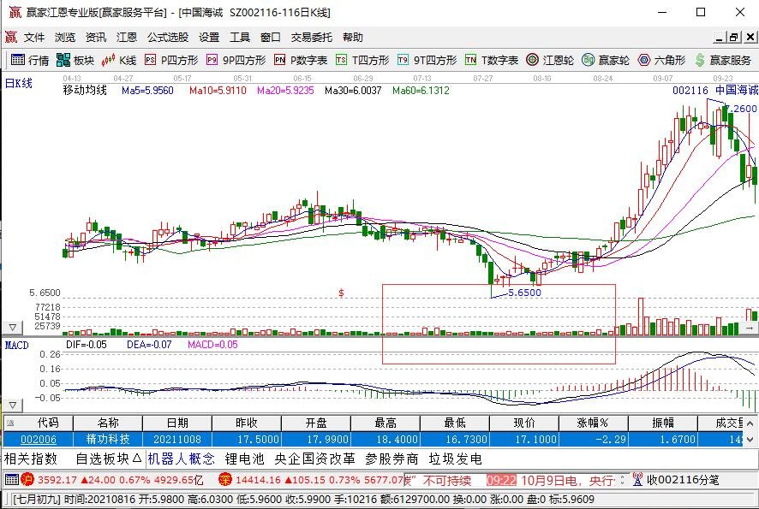Select the 垃圾发电 sector tab

[455, 459]
